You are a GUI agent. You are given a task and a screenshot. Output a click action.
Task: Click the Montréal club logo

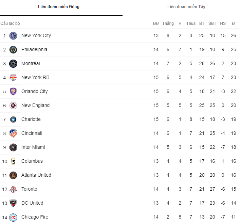click(13, 63)
